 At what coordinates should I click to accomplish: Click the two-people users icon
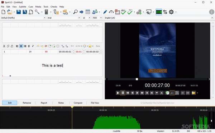(95, 12)
